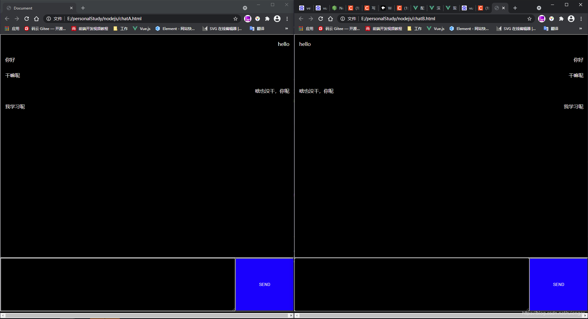Viewport: 588px width, 319px height.
Task: Go home in the chatA window
Action: pos(36,19)
